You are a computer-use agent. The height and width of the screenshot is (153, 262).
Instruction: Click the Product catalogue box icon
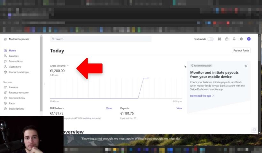pos(5,72)
